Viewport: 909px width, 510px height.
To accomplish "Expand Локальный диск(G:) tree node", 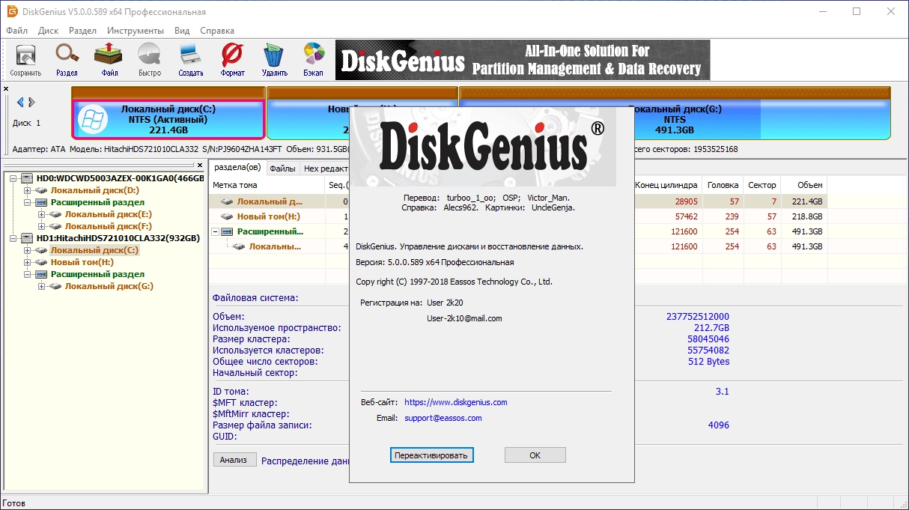I will coord(42,286).
